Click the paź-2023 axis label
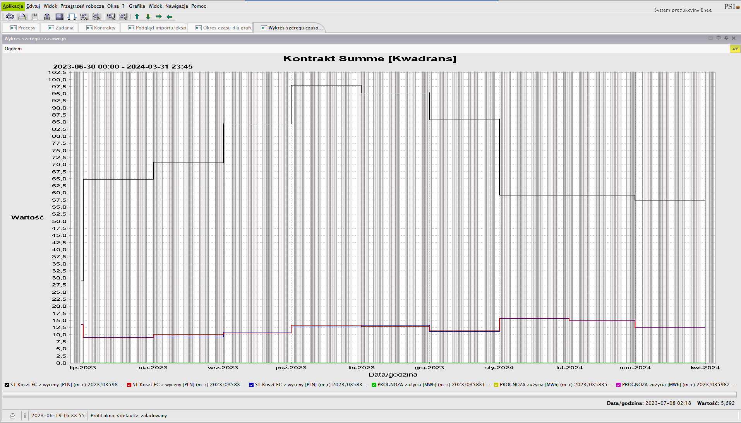The image size is (741, 423). 291,368
